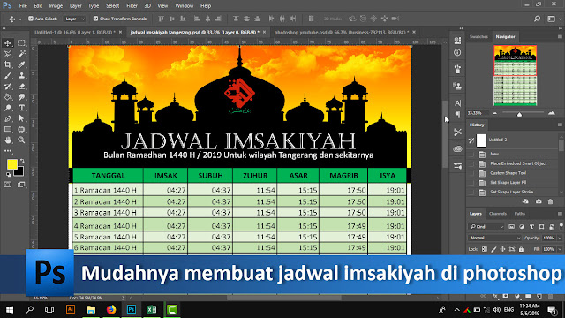Switch to photoshop youtube.psd document tab
The image size is (565, 318).
[341, 32]
